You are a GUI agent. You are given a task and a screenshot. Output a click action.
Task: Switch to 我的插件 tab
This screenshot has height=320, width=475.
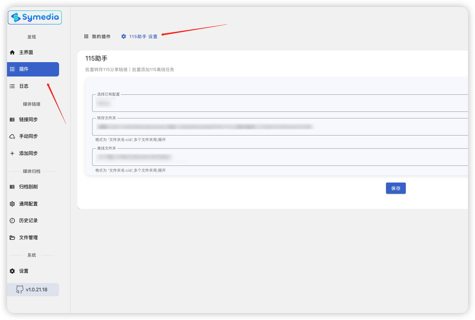click(97, 37)
